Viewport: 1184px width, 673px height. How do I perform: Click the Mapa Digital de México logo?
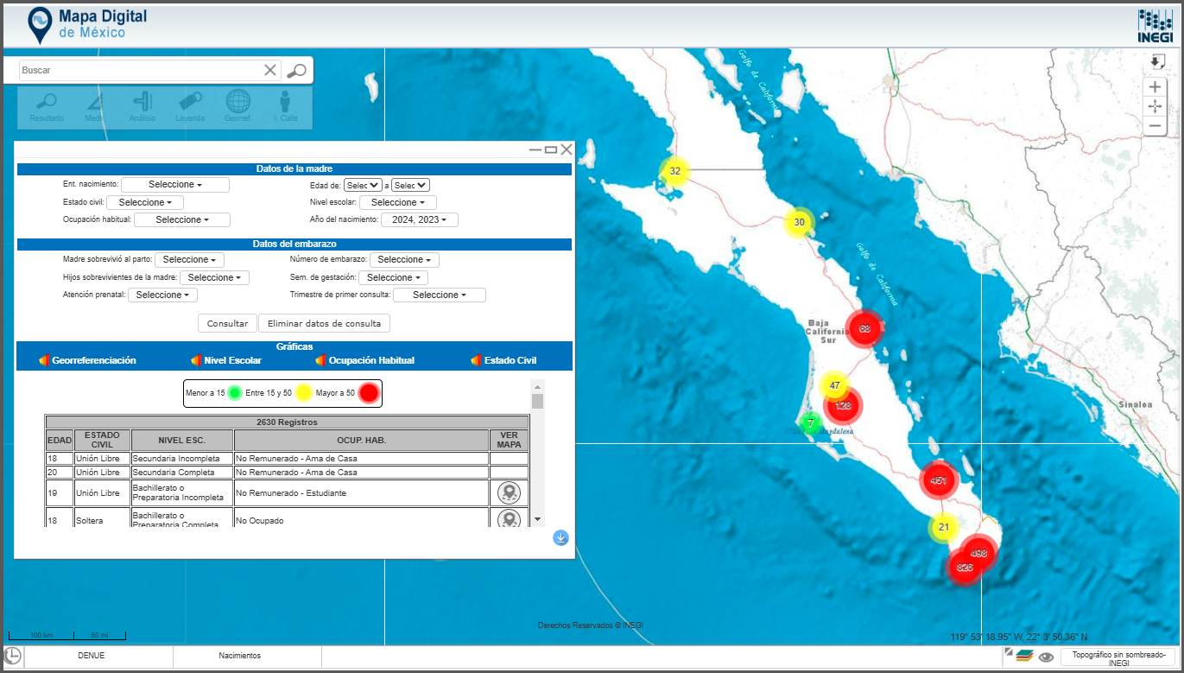pyautogui.click(x=86, y=24)
